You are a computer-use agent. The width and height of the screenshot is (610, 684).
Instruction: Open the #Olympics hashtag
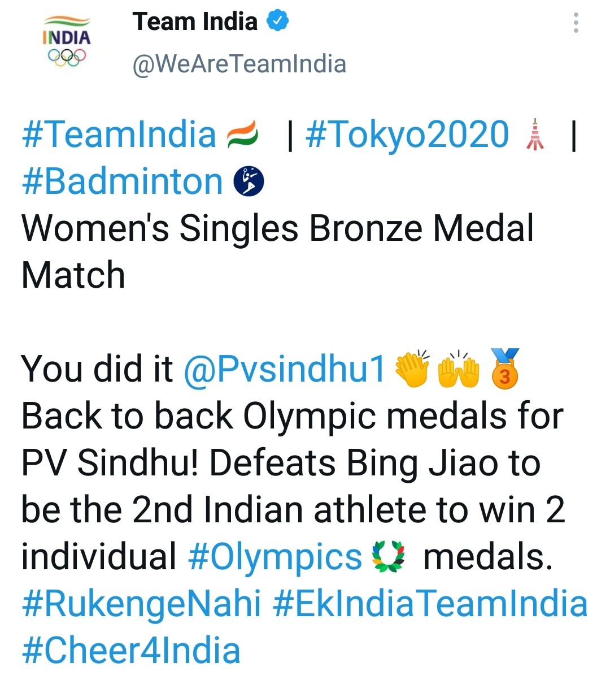(274, 557)
